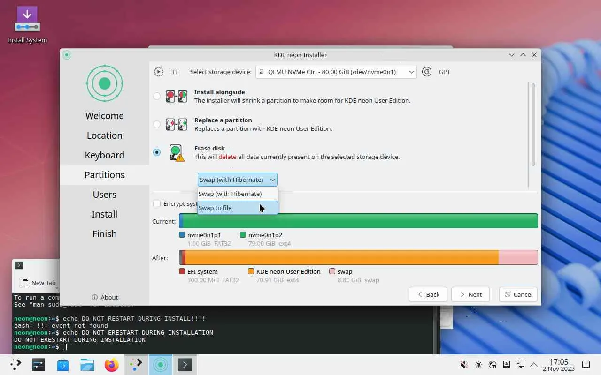Viewport: 601px width, 375px height.
Task: Click the installer options vertical scrollbar
Action: click(x=533, y=125)
